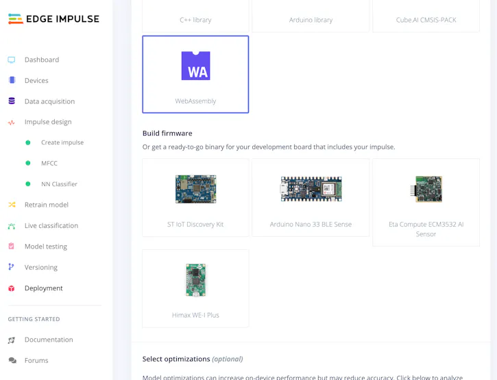
Task: Select Himax WE-I Plus label
Action: pos(195,315)
